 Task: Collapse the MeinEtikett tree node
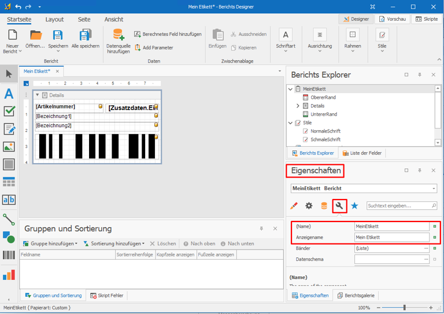(x=290, y=89)
